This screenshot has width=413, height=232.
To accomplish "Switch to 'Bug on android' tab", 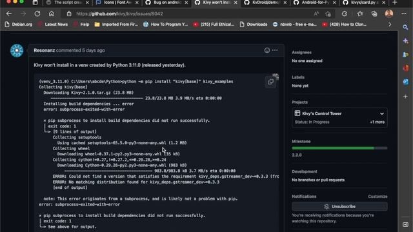I will [166, 3].
